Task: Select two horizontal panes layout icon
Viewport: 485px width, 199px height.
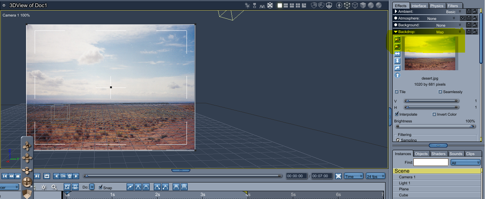Action: point(286,5)
